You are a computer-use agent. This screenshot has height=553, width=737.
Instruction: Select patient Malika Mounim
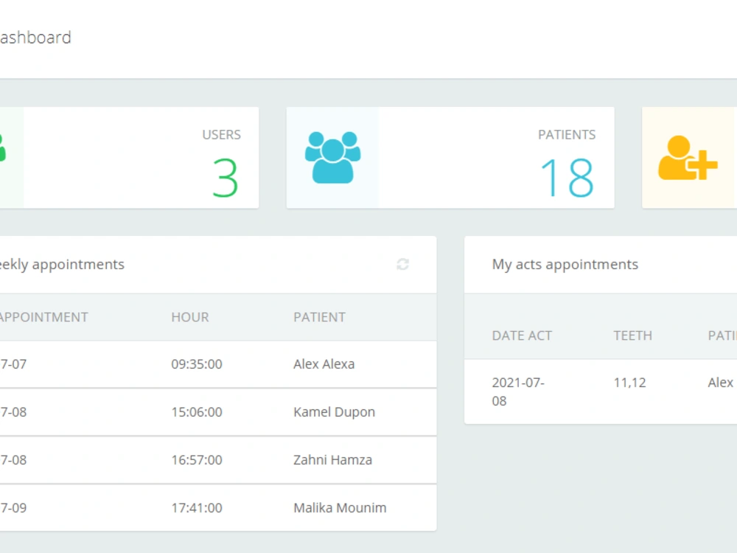340,508
